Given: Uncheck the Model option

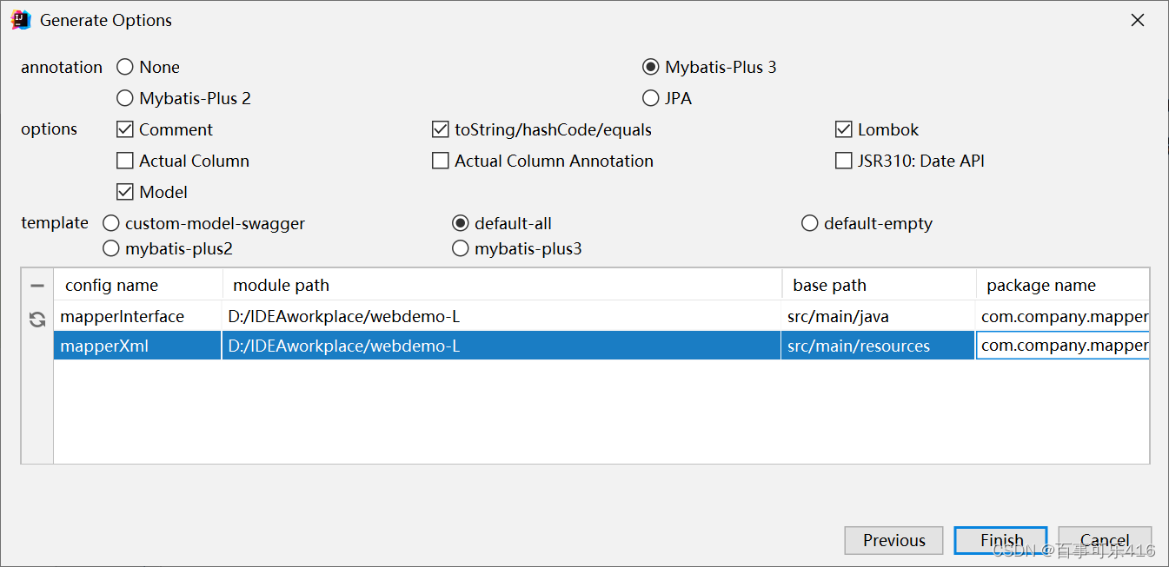Looking at the screenshot, I should [123, 192].
